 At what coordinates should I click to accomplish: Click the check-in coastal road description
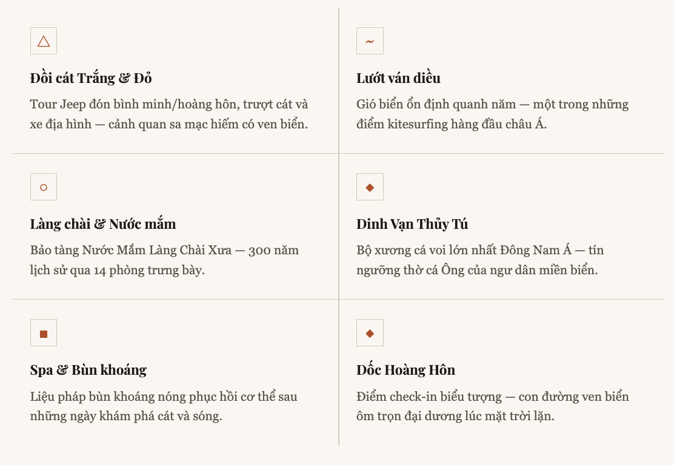coord(492,406)
